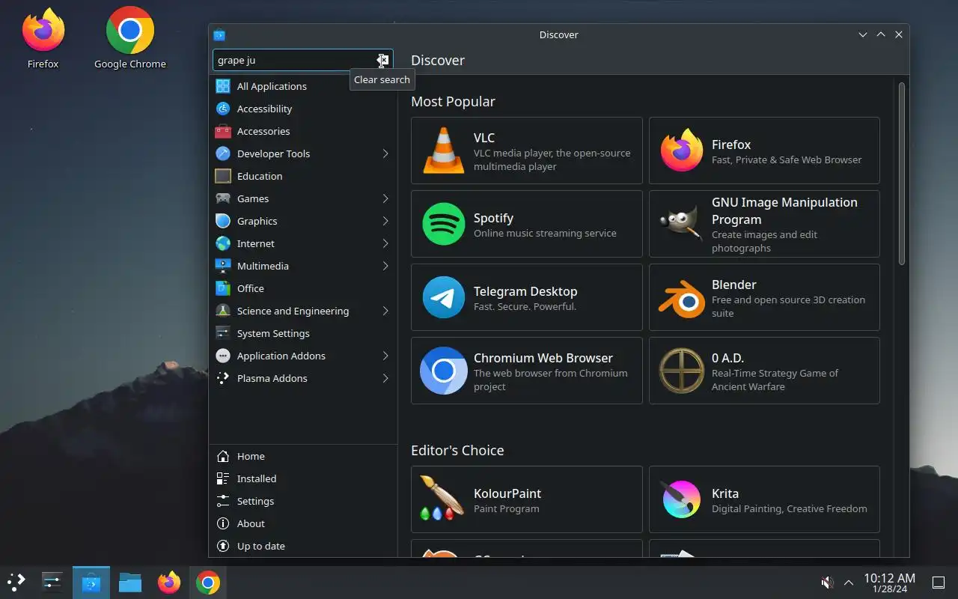Click the Firefox icon in Most Popular
Viewport: 958px width, 599px height.
[682, 150]
